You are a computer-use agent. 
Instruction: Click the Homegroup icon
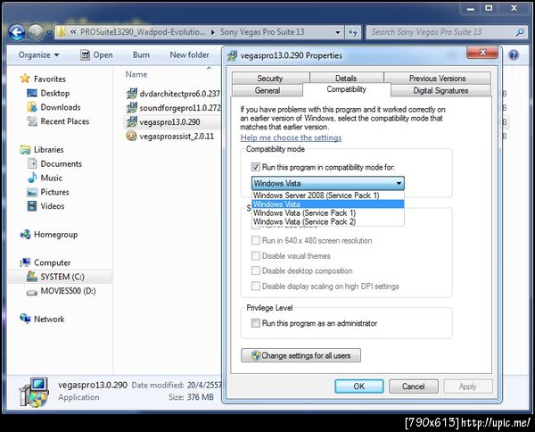(x=25, y=234)
